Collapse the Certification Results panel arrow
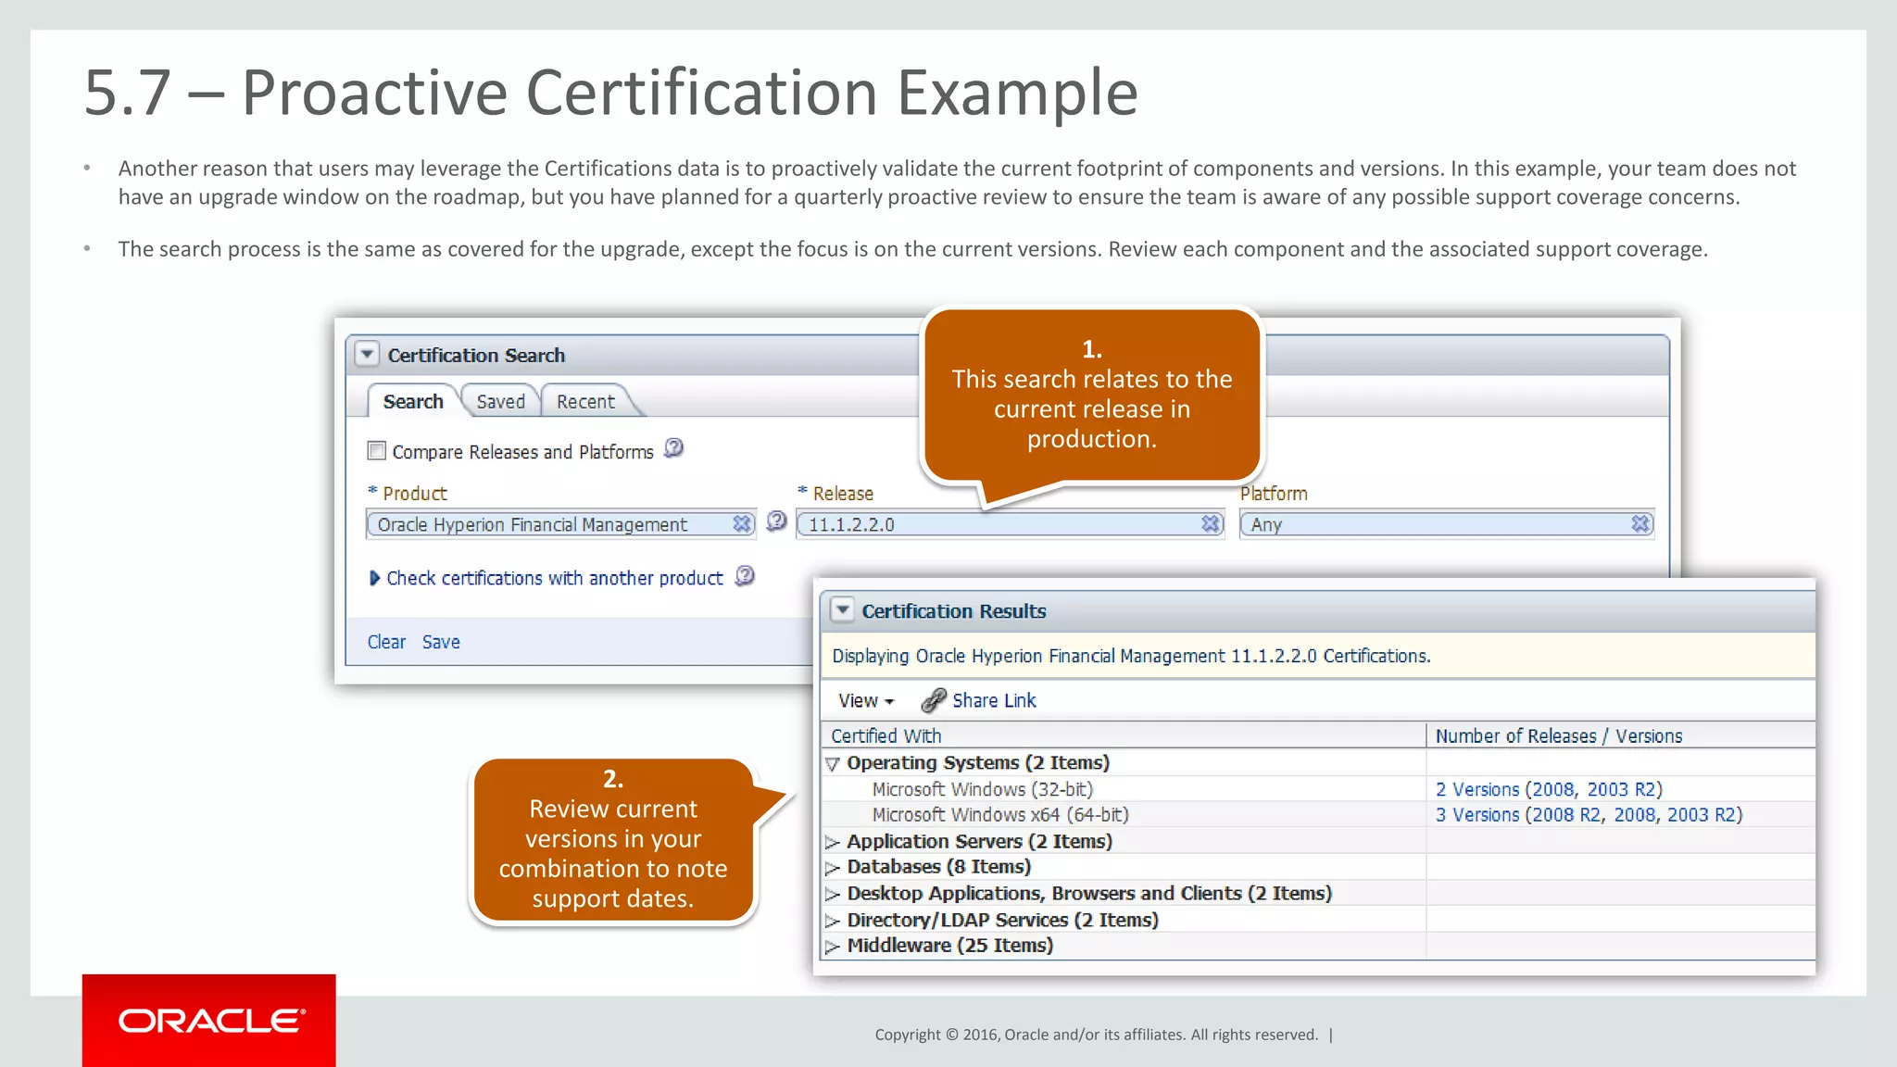The height and width of the screenshot is (1067, 1897). click(x=842, y=610)
